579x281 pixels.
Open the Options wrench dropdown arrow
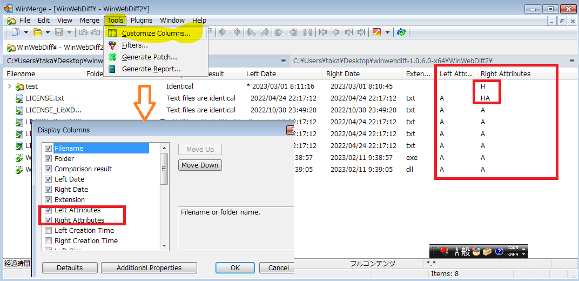pos(387,32)
